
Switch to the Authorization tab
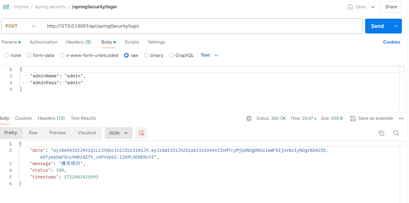(x=43, y=42)
